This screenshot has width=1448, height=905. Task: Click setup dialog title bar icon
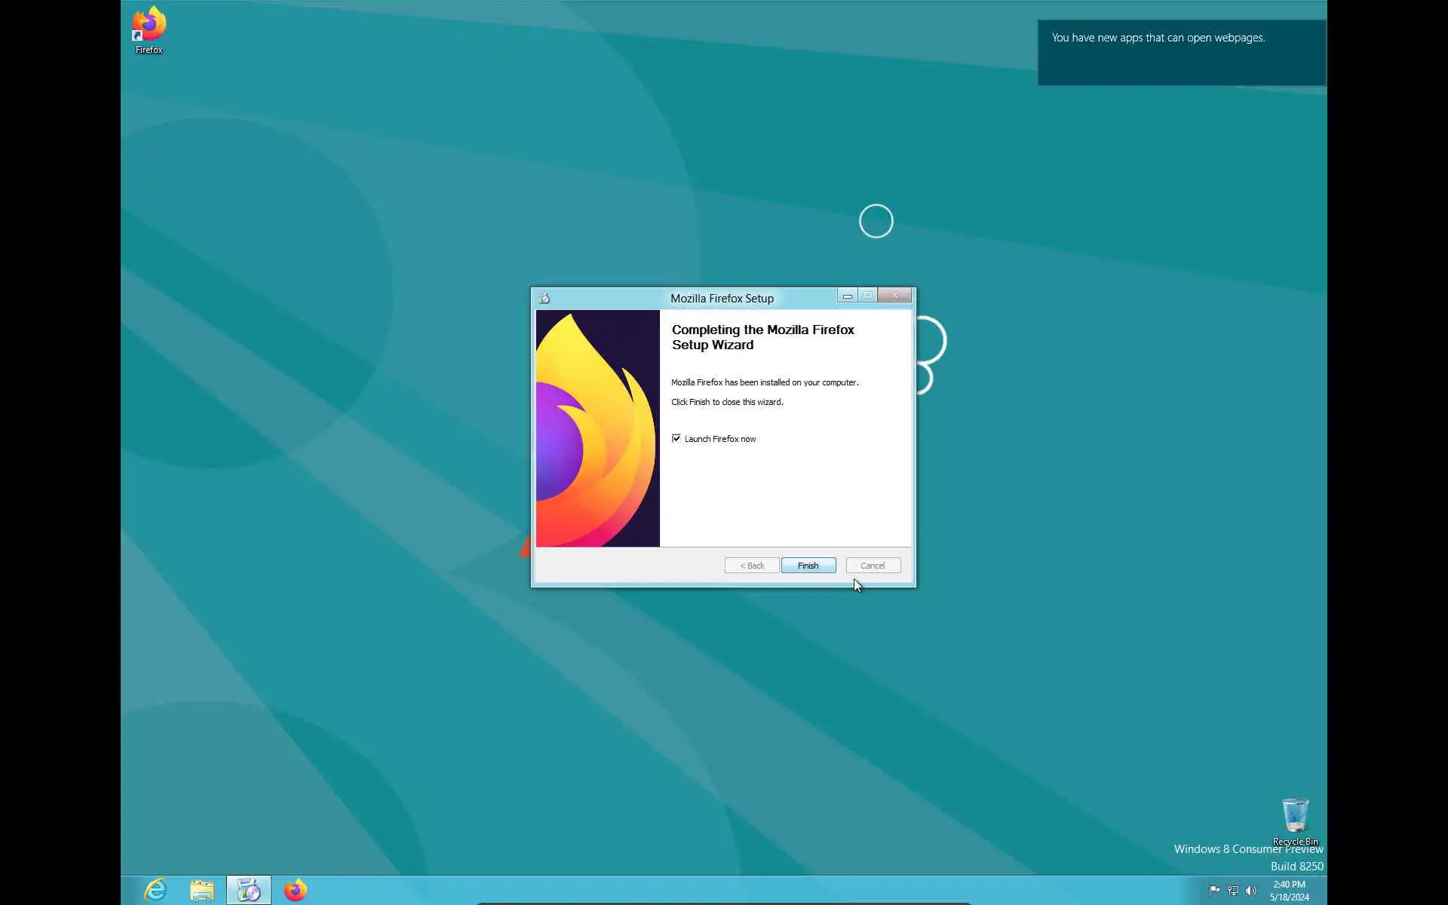point(545,299)
